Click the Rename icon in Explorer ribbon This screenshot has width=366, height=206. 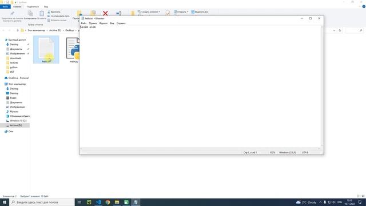pos(118,13)
